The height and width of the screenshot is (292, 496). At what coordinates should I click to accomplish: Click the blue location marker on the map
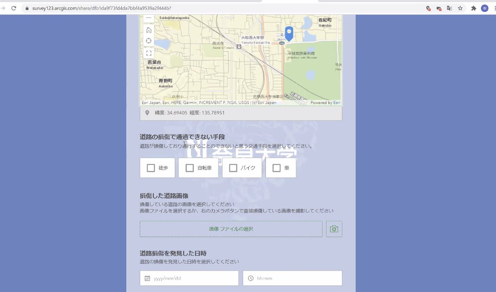click(x=289, y=33)
